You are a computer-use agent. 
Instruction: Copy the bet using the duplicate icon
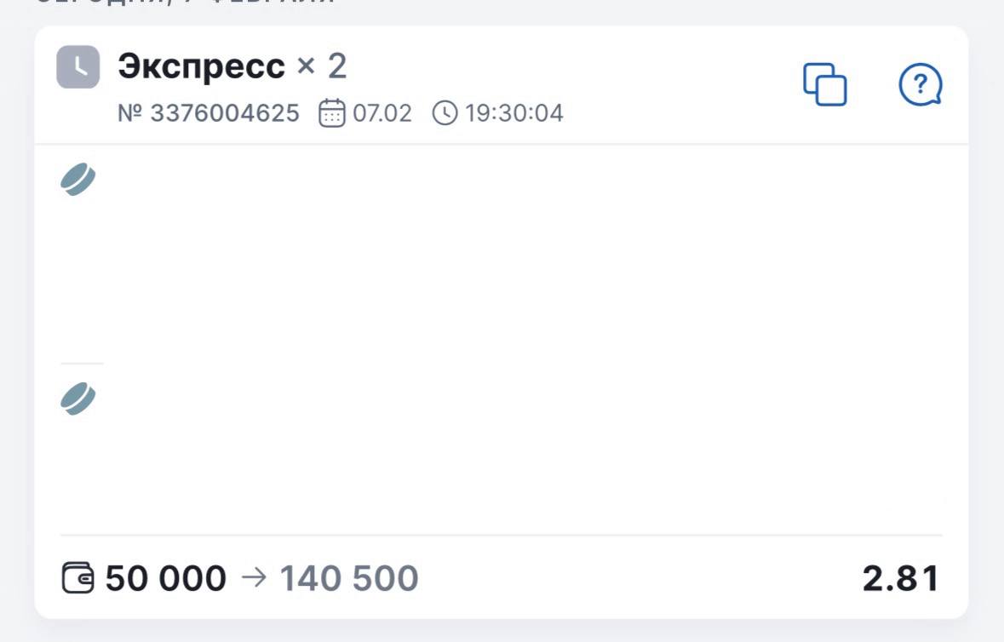pyautogui.click(x=825, y=84)
